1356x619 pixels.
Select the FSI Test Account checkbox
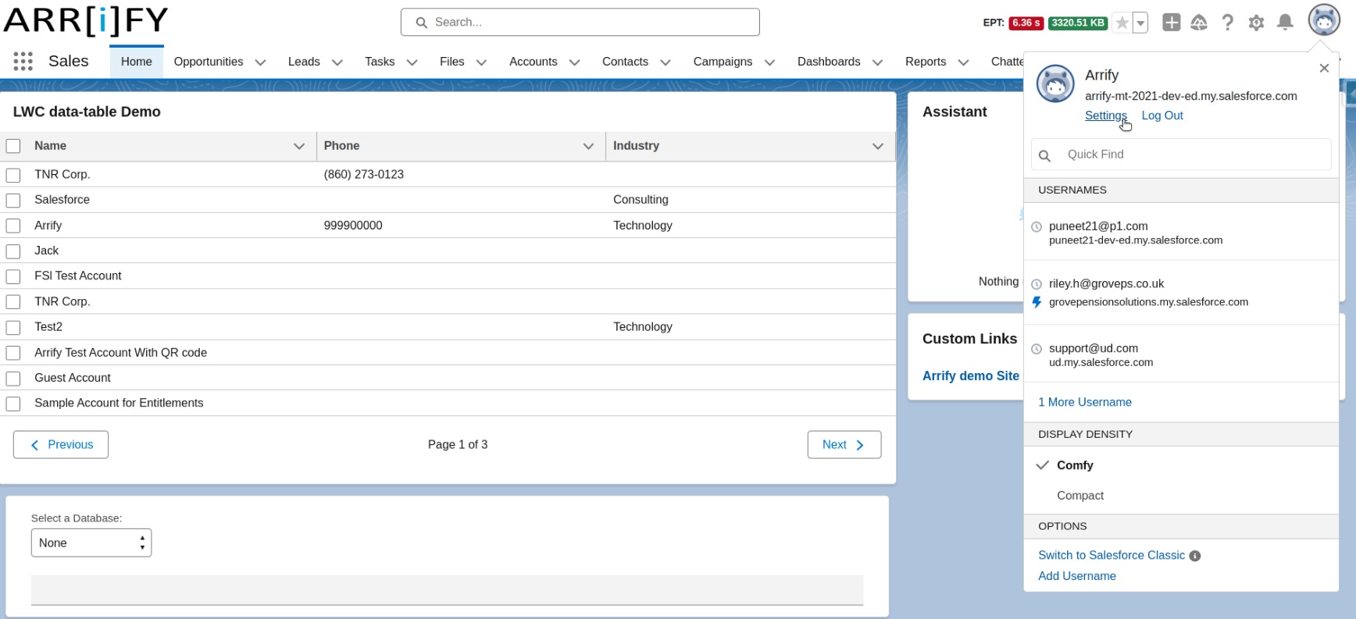[13, 276]
